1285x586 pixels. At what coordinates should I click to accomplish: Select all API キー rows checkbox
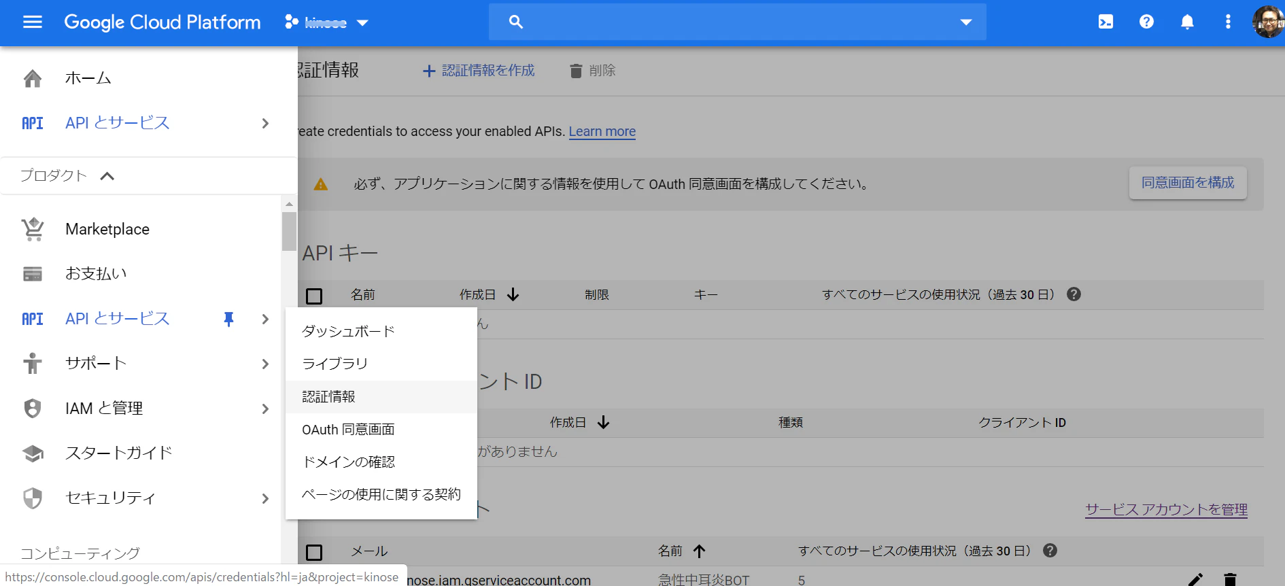coord(314,296)
